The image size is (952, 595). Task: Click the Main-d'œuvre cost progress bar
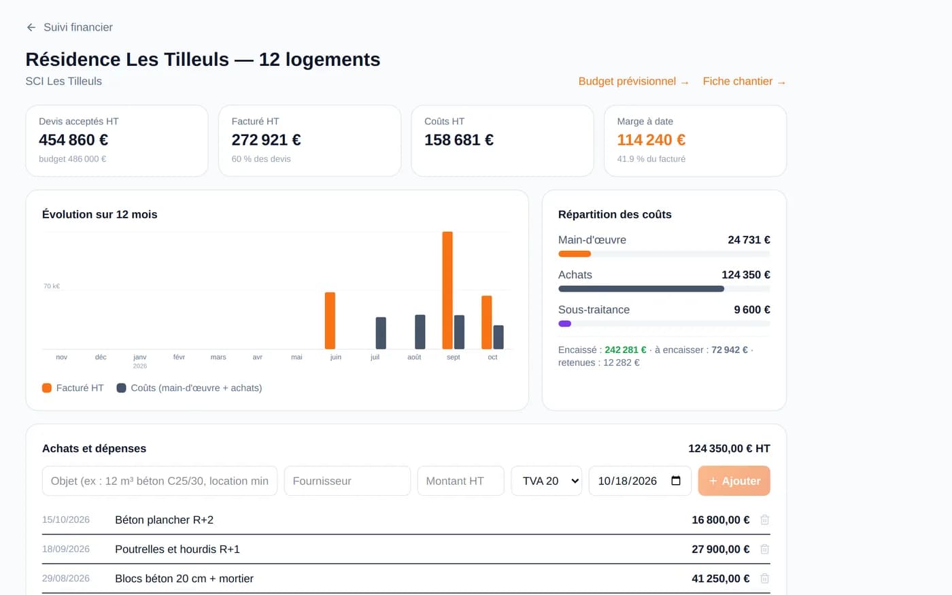[x=664, y=254]
